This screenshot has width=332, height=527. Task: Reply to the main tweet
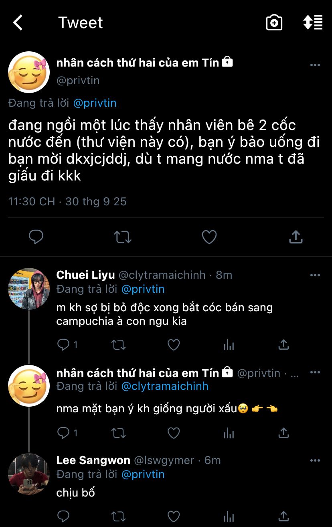[36, 237]
